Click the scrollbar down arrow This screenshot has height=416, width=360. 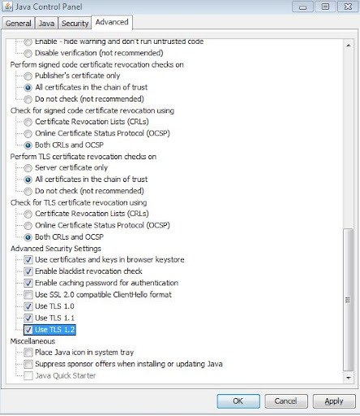coord(349,378)
